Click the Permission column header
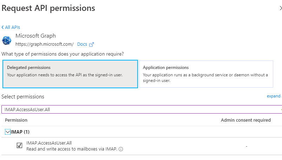This screenshot has height=160, width=282. 16,120
